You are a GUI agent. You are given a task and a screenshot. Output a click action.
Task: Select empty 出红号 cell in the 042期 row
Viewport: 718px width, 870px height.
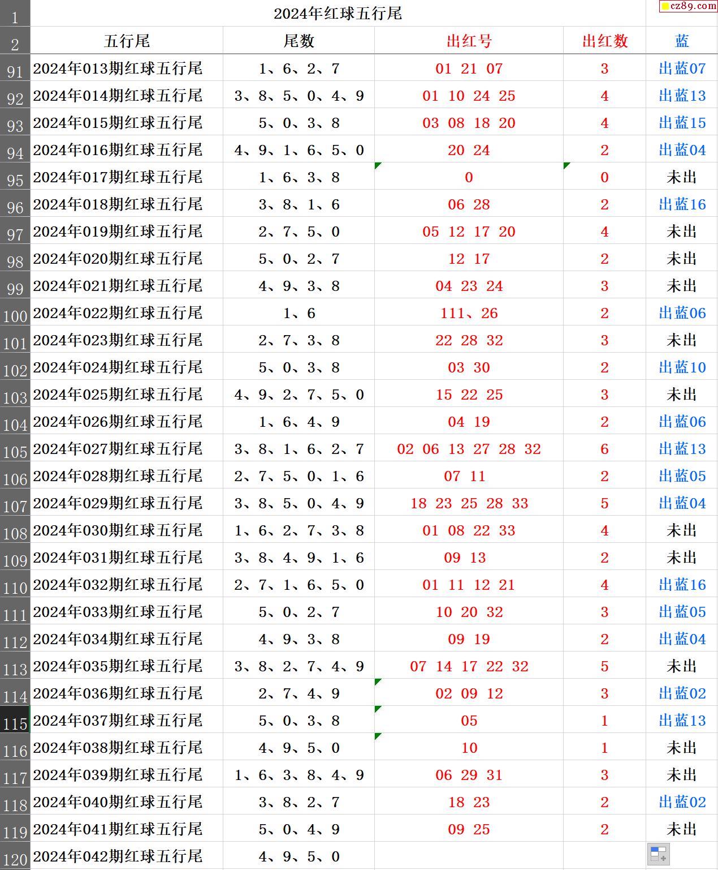(469, 856)
